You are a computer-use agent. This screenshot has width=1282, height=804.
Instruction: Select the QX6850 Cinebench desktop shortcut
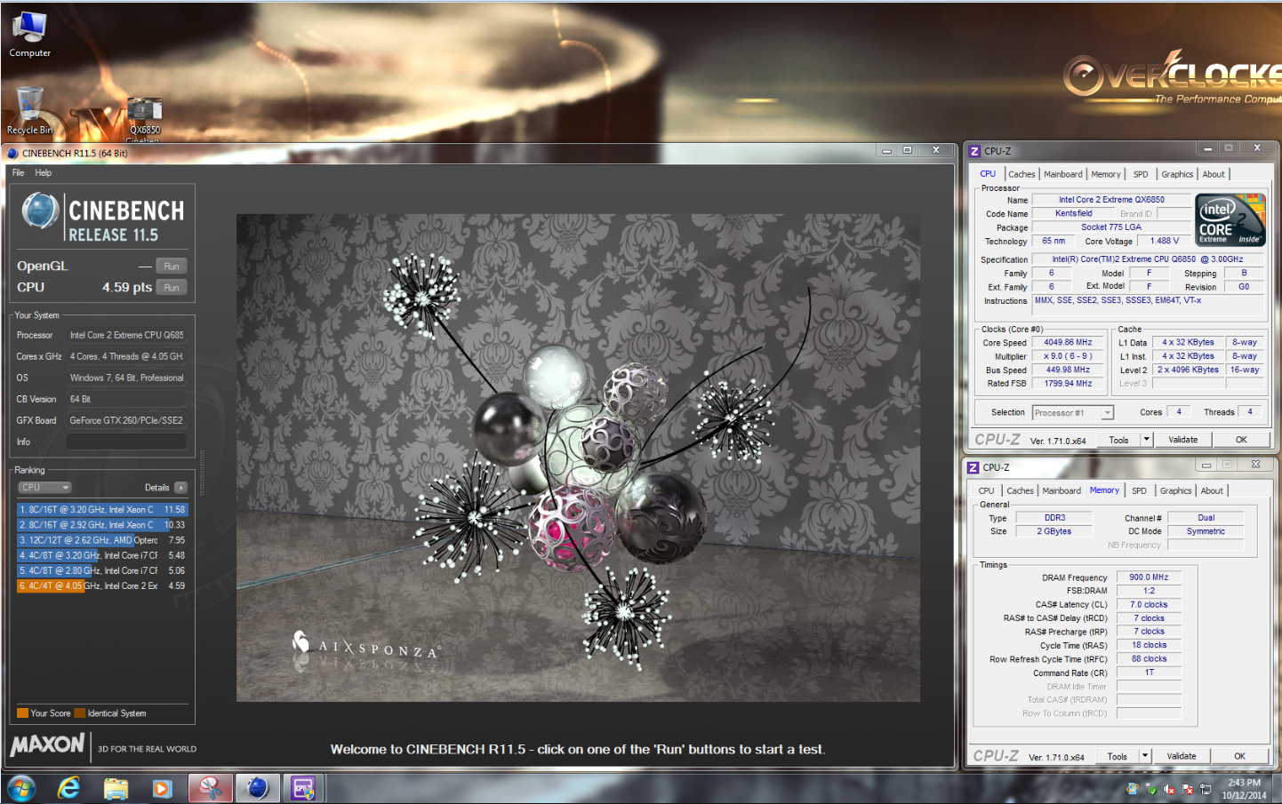coord(144,120)
